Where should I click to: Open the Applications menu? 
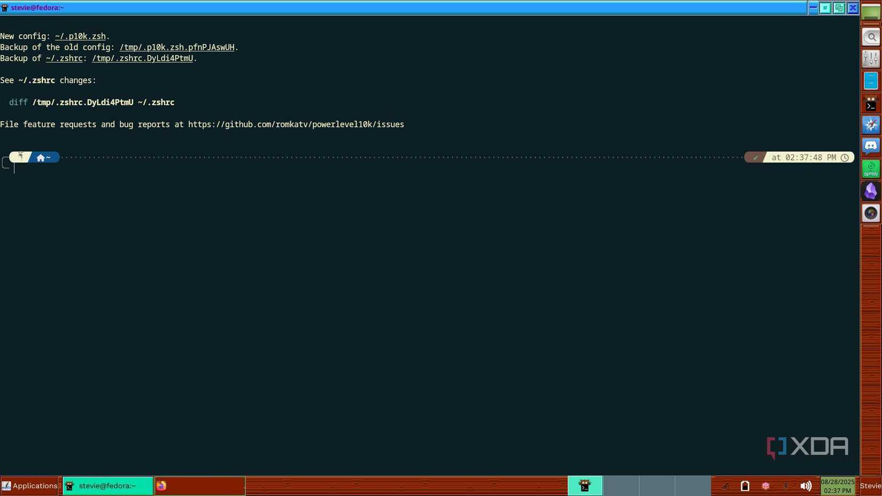point(29,486)
